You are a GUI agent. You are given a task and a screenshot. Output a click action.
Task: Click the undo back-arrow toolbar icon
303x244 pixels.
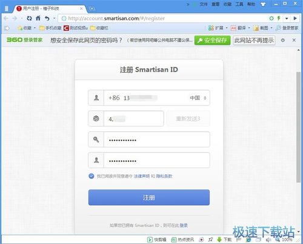[x=47, y=18]
